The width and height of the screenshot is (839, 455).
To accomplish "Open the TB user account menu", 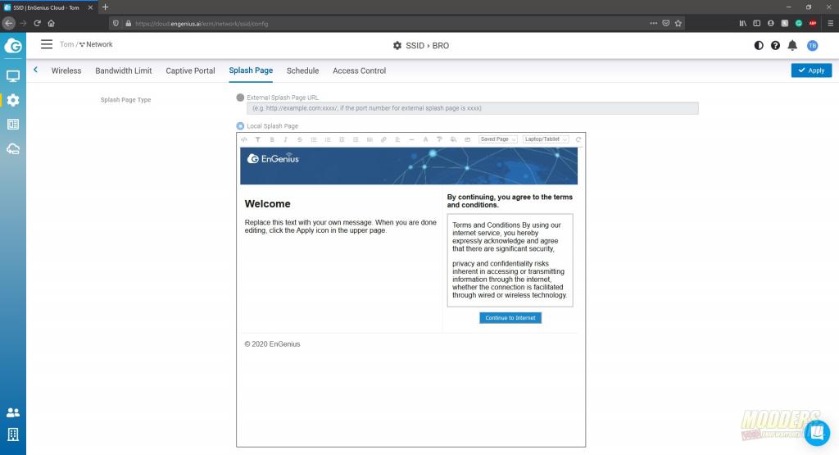I will [x=812, y=45].
